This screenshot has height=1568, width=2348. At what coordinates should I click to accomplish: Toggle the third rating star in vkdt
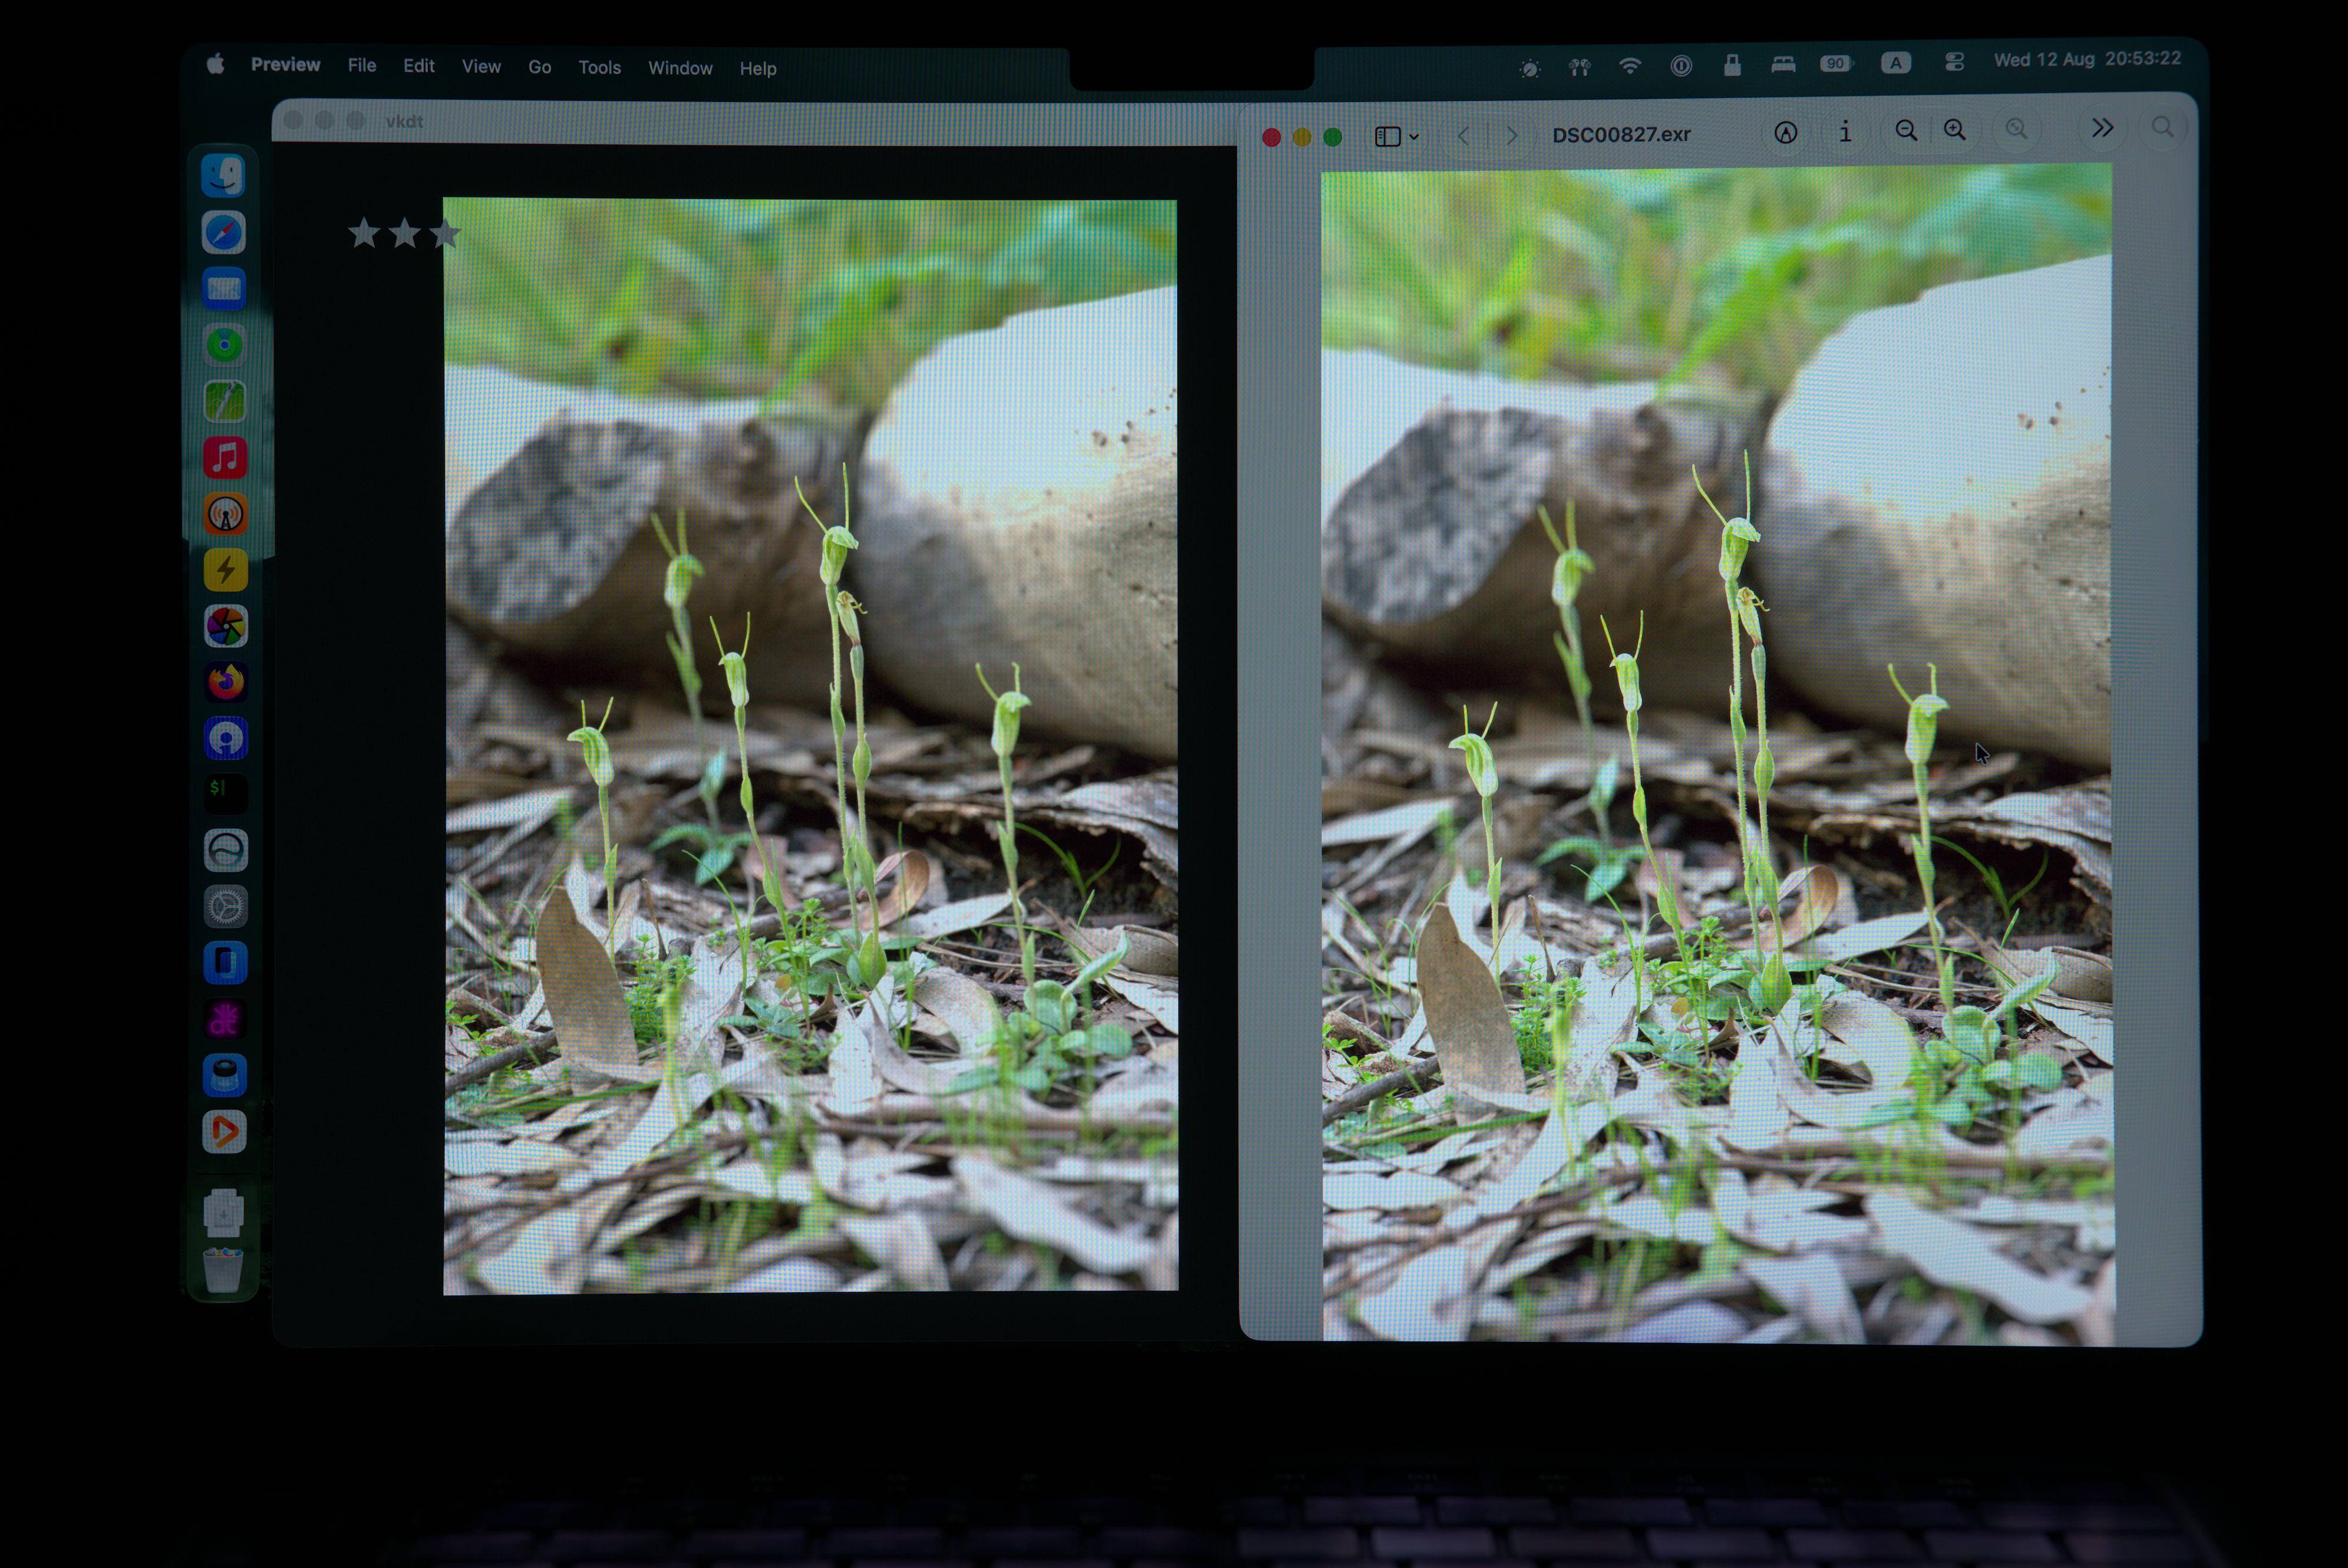click(x=445, y=234)
